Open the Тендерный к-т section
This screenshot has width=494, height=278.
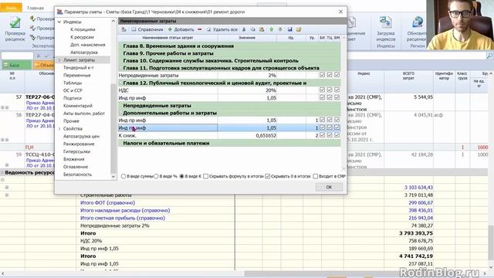[x=78, y=67]
